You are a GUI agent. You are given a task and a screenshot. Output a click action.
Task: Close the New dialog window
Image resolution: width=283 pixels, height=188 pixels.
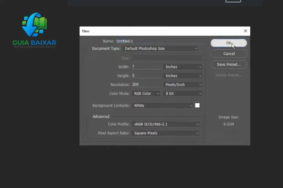pyautogui.click(x=245, y=31)
